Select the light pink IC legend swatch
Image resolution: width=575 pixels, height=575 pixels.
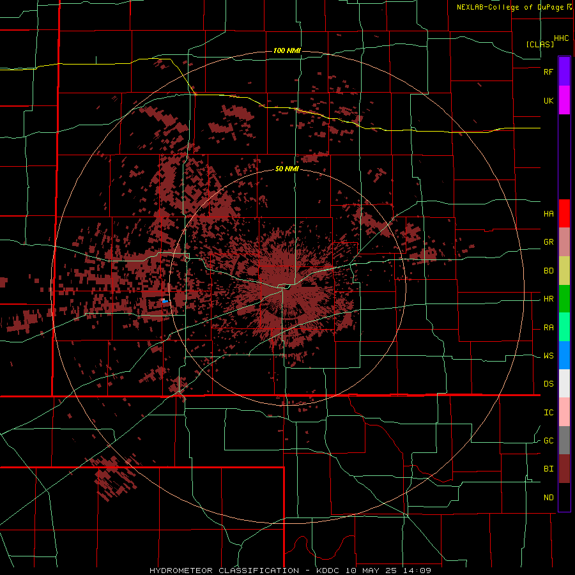[x=564, y=412]
